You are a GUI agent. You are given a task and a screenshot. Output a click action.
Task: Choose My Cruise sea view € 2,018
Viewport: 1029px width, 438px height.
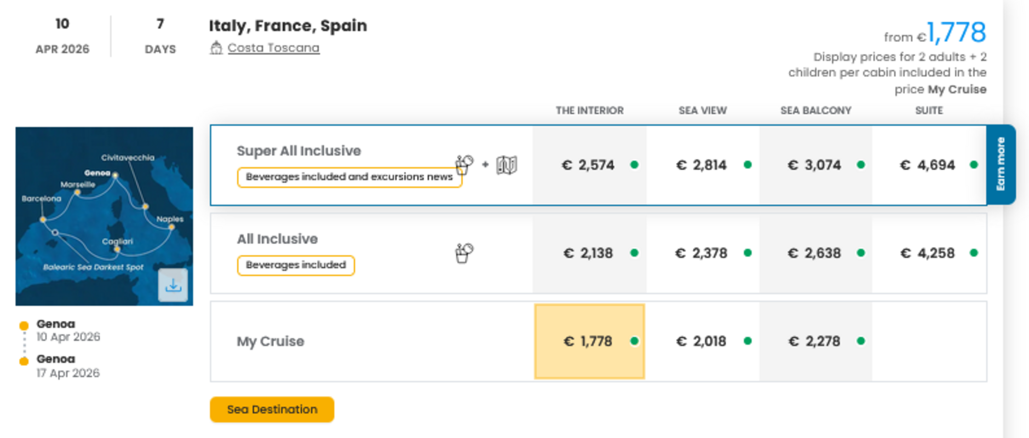pos(702,342)
